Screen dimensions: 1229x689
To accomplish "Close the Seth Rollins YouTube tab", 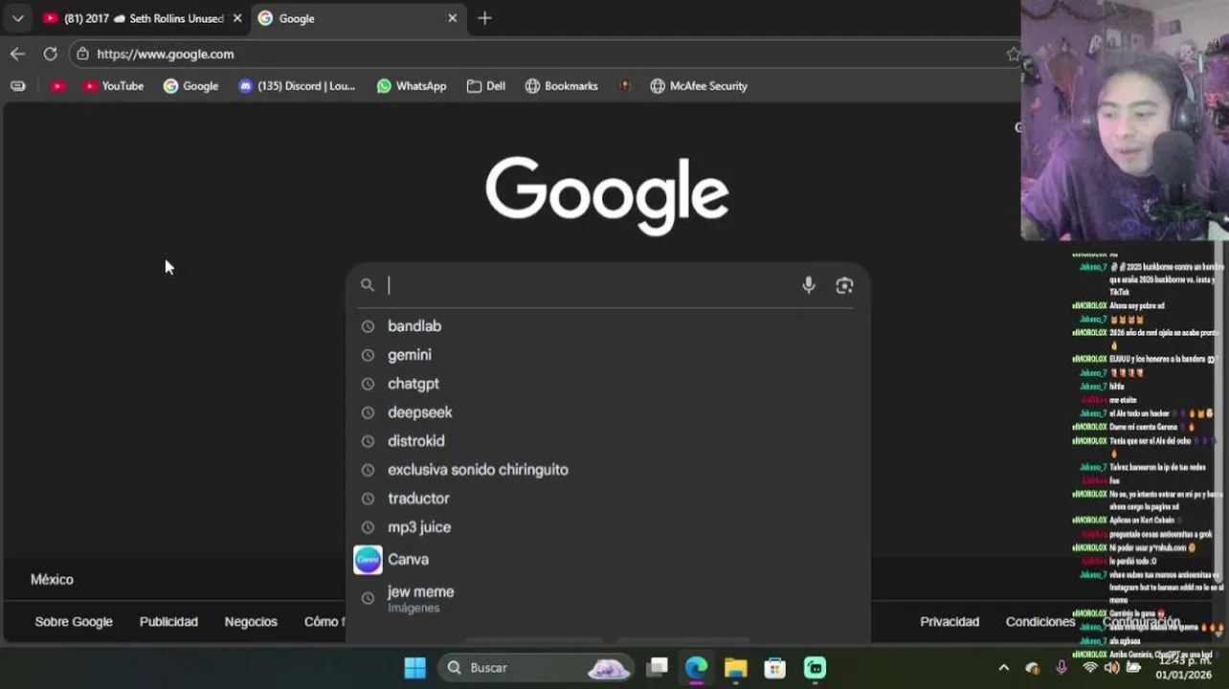I will click(x=237, y=18).
